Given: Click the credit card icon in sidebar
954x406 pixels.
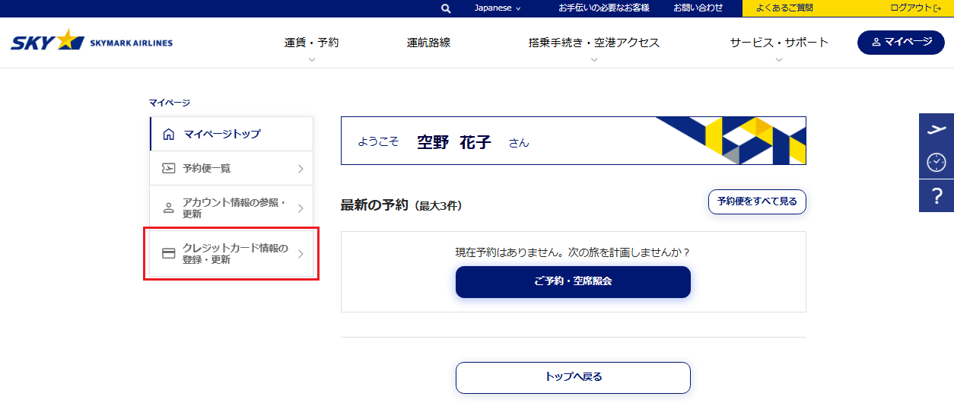Looking at the screenshot, I should [x=168, y=254].
